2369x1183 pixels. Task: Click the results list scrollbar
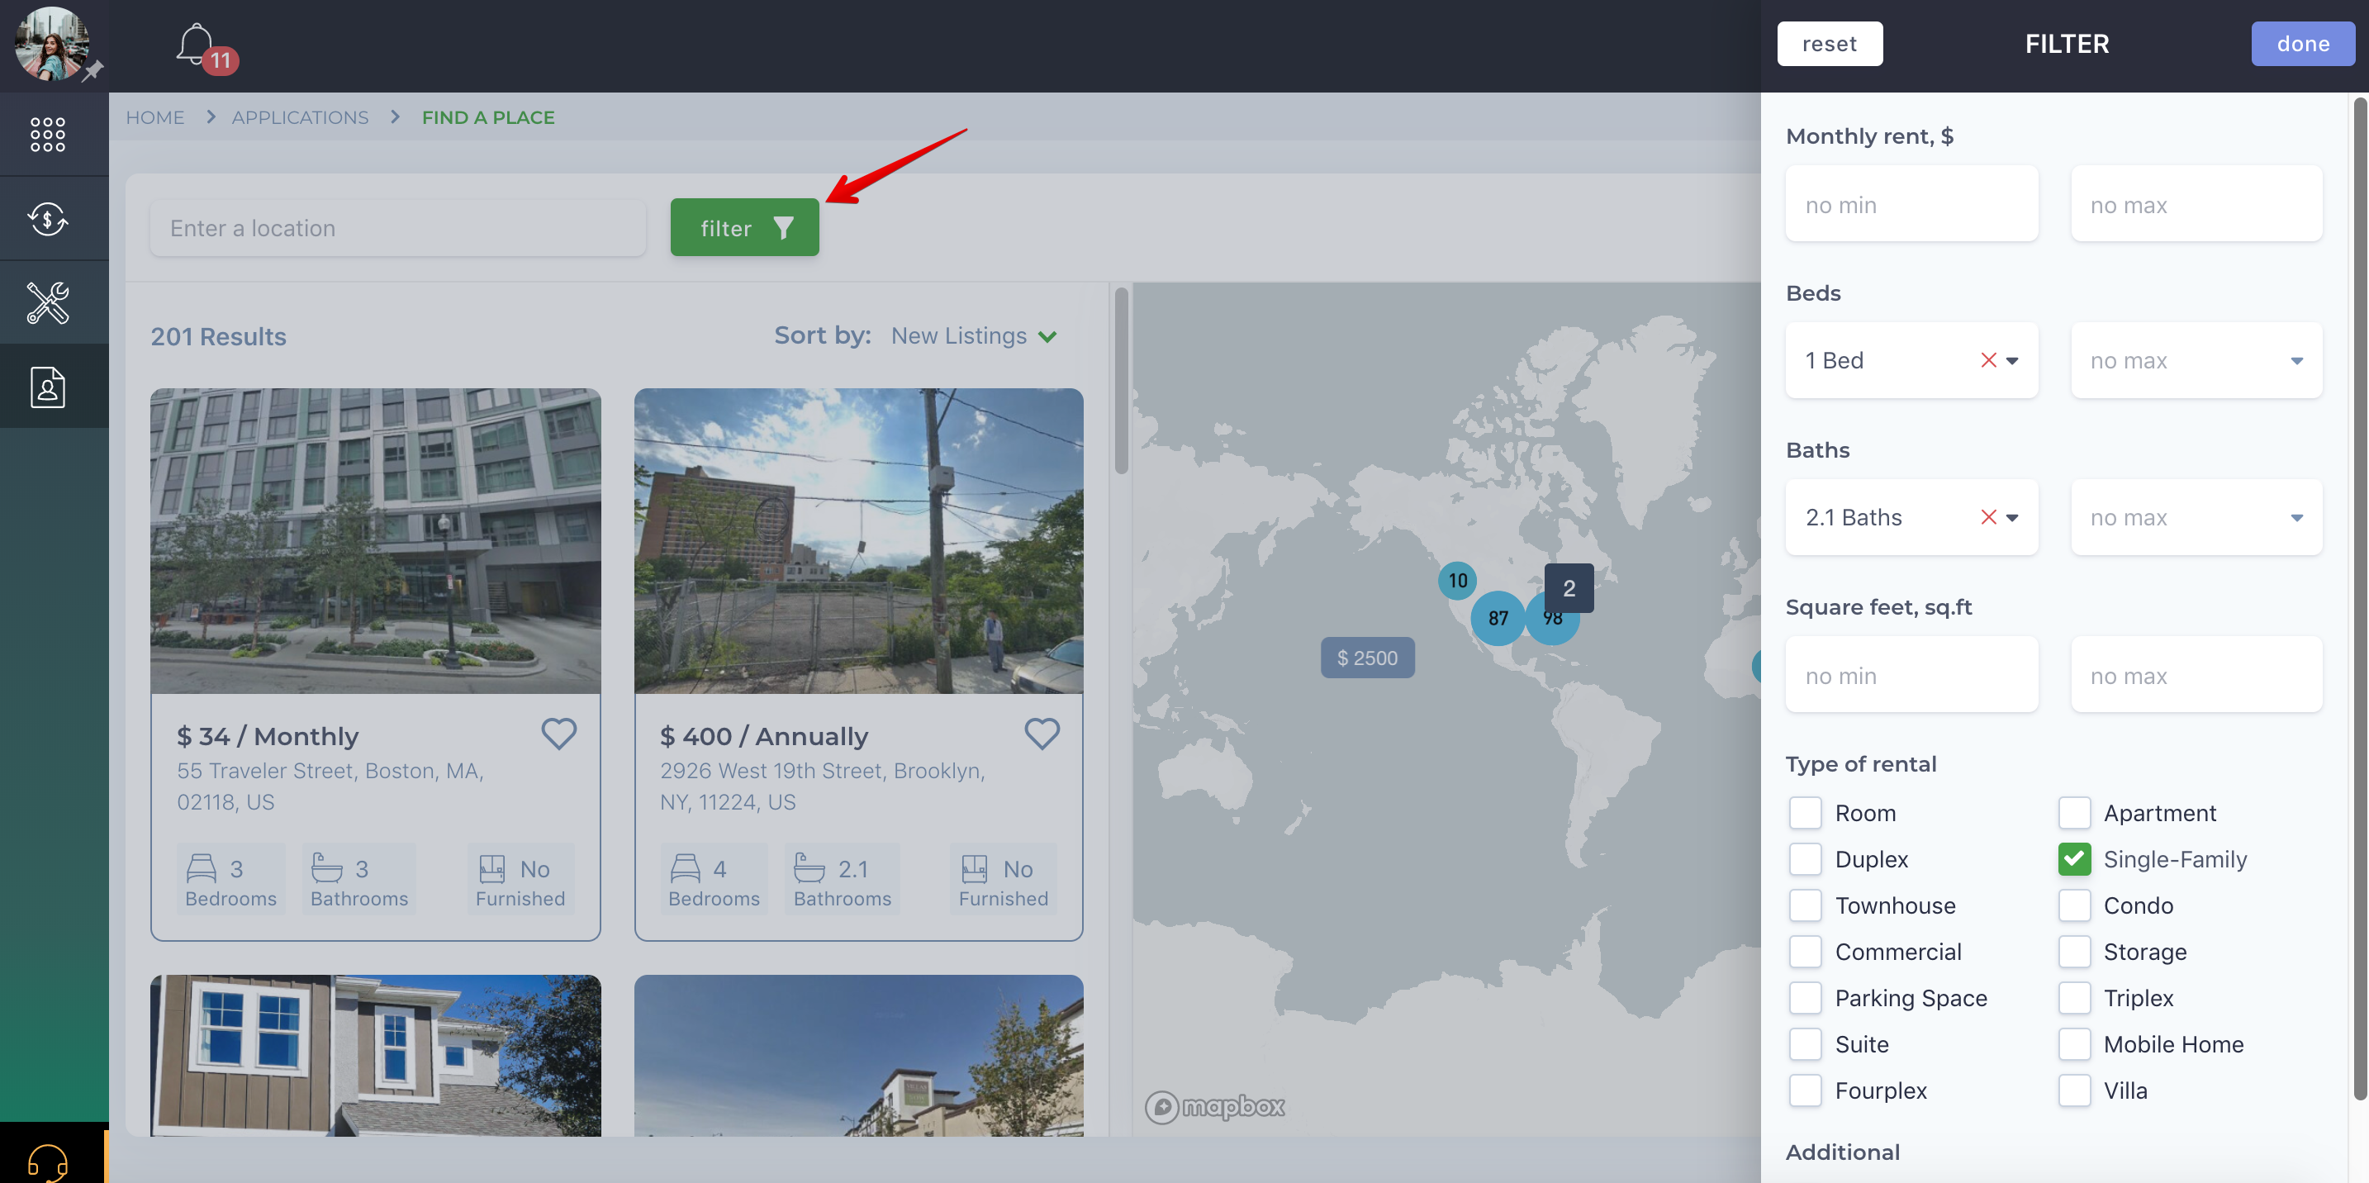tap(1121, 382)
